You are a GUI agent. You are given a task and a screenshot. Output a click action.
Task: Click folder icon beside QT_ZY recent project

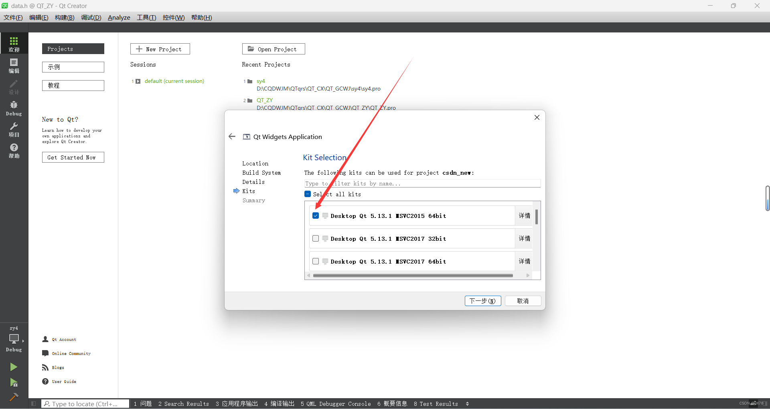click(250, 101)
